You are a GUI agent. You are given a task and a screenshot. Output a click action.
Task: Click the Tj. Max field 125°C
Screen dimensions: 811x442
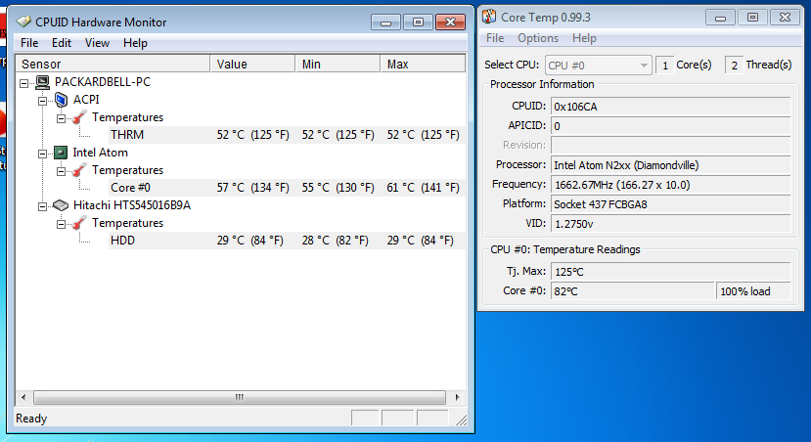point(671,272)
